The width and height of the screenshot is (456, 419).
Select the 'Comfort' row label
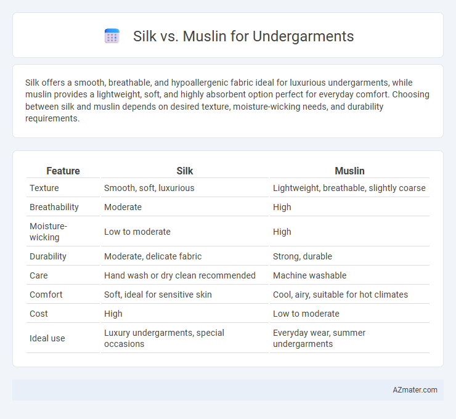click(x=46, y=295)
